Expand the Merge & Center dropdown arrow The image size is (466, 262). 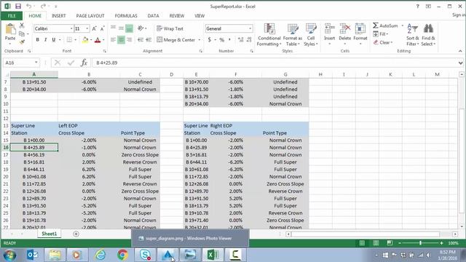(200, 40)
